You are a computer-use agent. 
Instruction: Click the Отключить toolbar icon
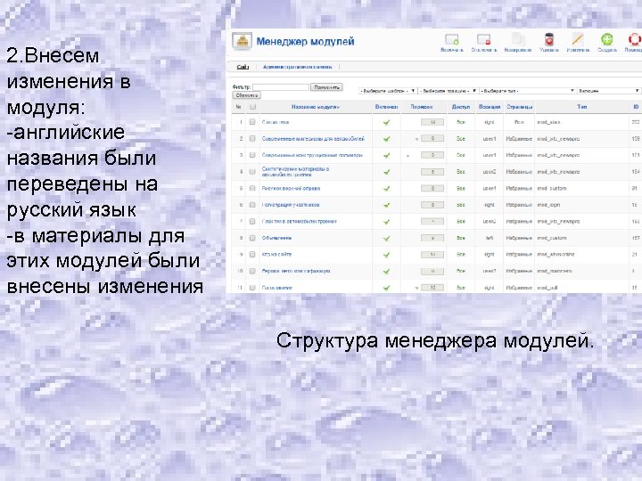483,40
